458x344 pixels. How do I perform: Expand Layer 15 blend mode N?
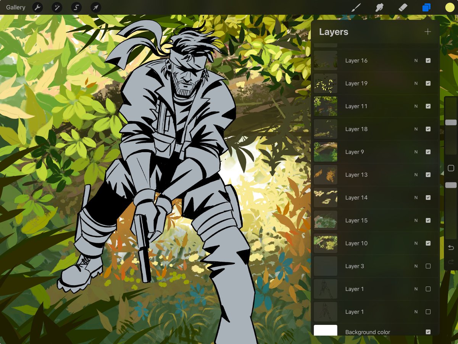(416, 221)
